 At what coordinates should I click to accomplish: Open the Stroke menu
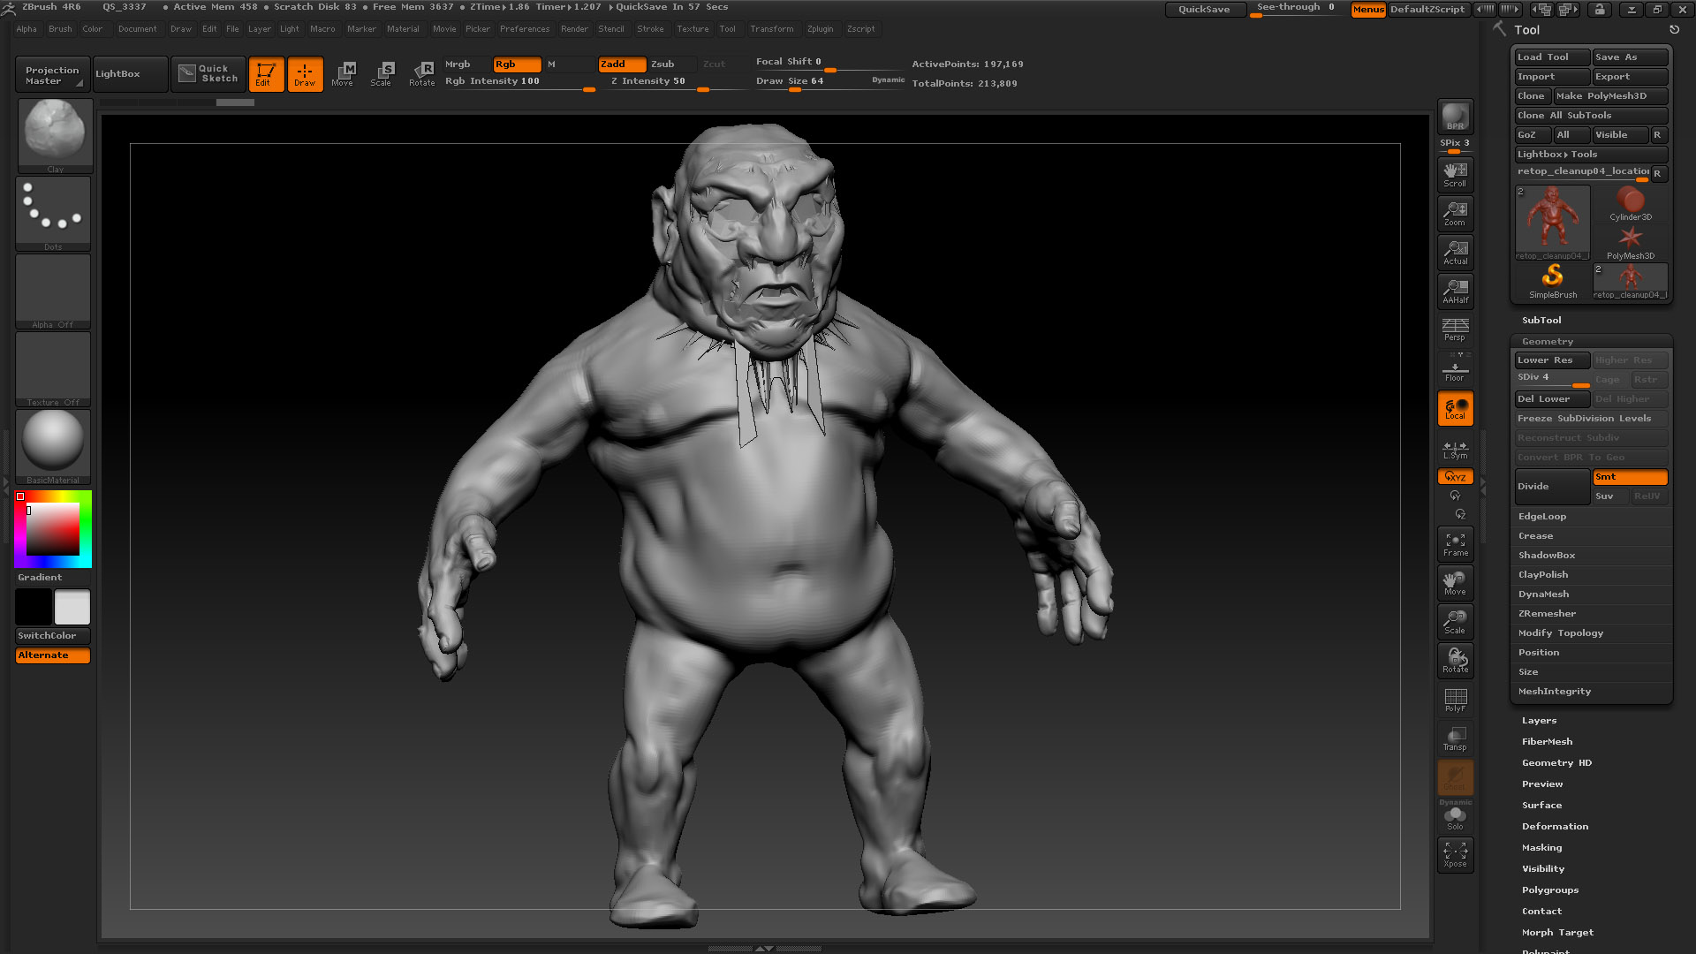click(x=650, y=29)
